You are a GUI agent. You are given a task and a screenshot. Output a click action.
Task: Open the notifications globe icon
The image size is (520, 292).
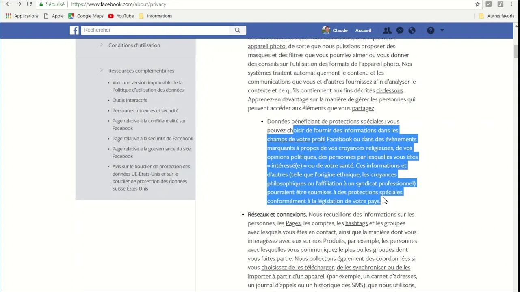pos(412,30)
